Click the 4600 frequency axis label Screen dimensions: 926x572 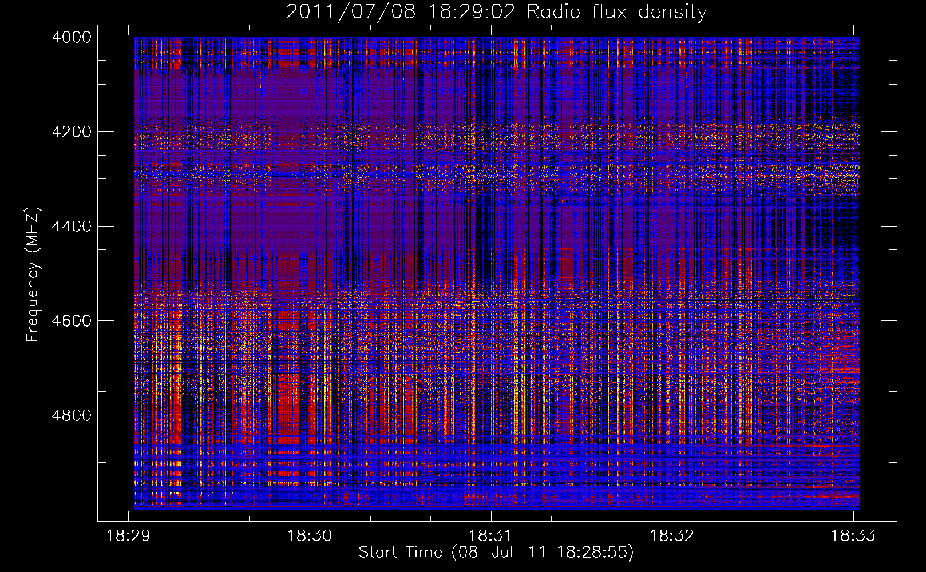point(72,321)
